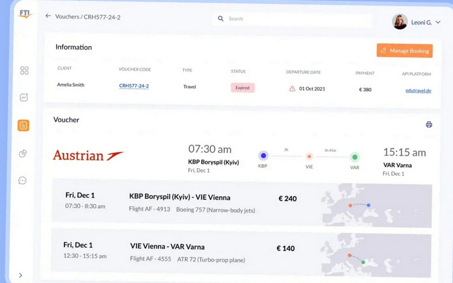This screenshot has height=283, width=453.
Task: Click Flight AF - 4913 text
Action: (x=149, y=209)
